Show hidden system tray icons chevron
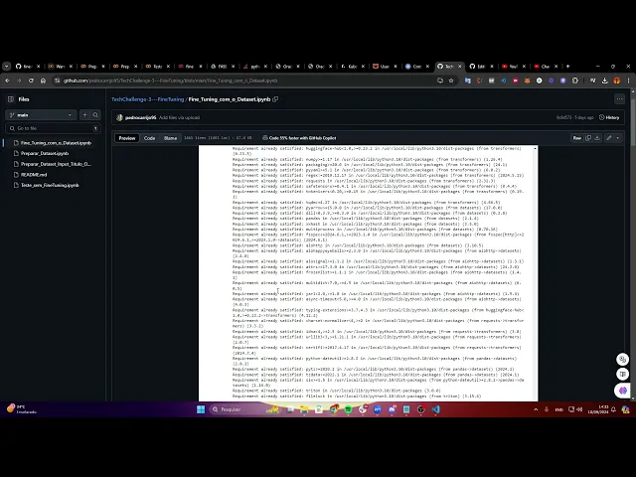The image size is (636, 477). pyautogui.click(x=536, y=409)
